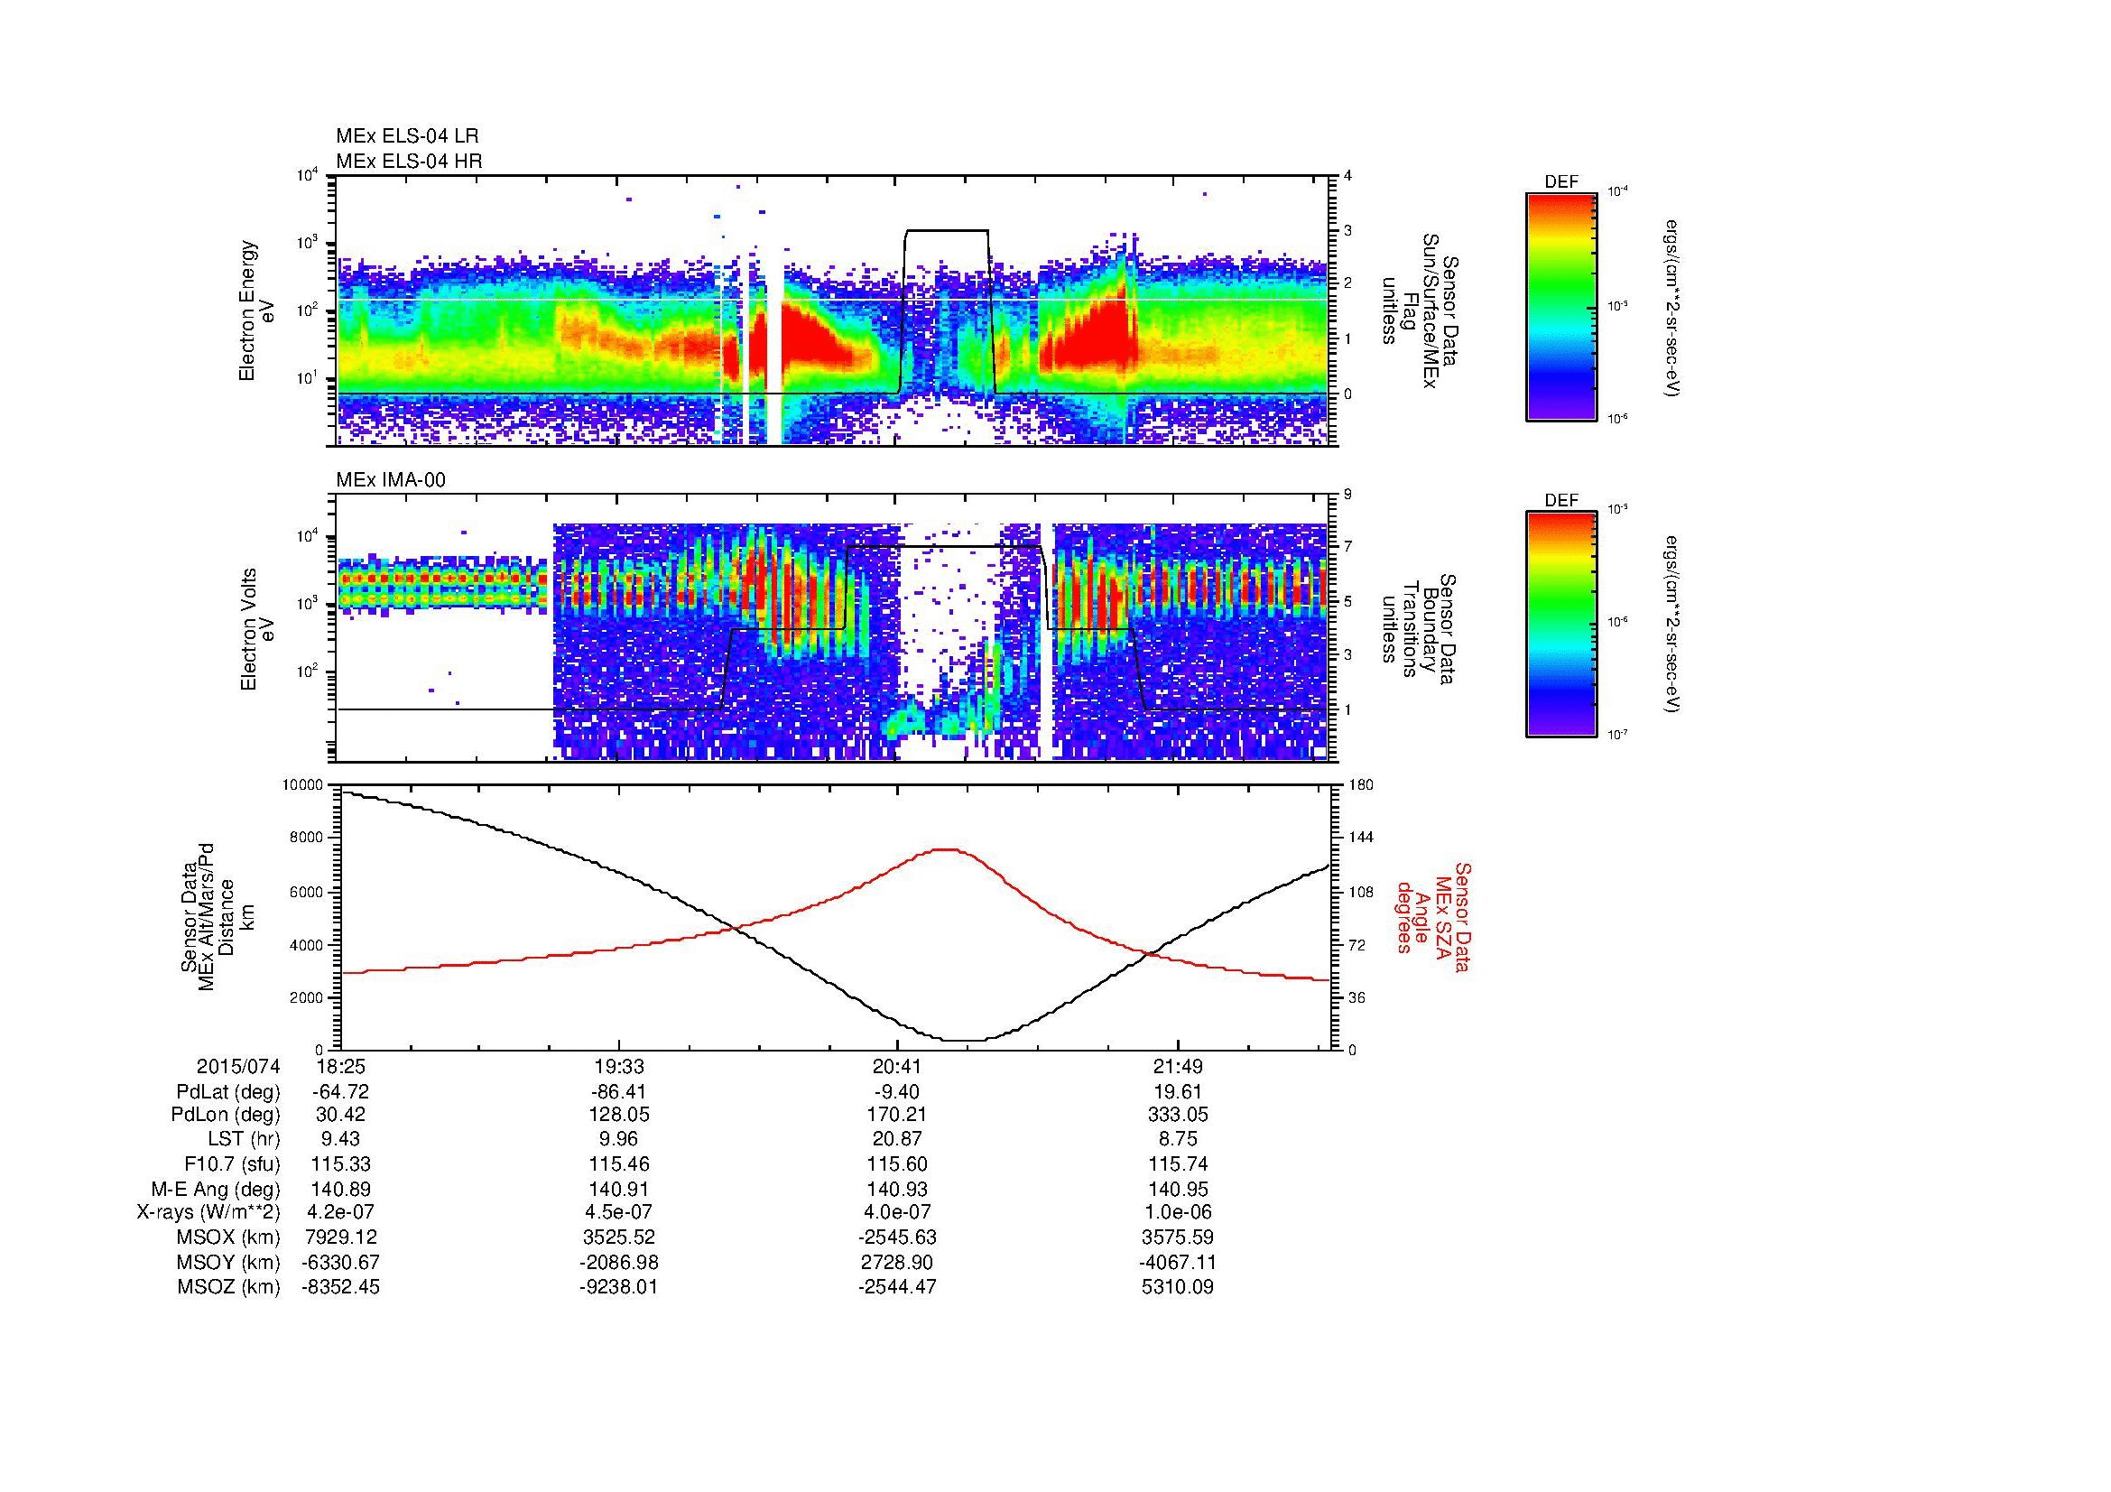Viewport: 2111px width, 1492px height.
Task: Click the LST value '20.87'
Action: [x=897, y=1140]
